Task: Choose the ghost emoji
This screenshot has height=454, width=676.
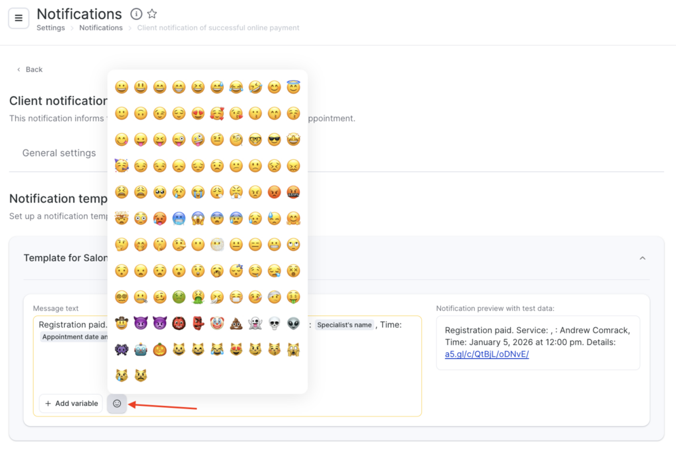Action: pos(255,324)
